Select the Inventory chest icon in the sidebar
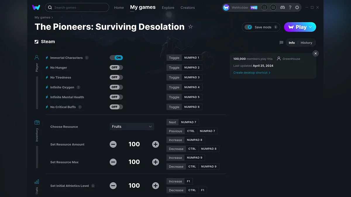The image size is (351, 197). tap(37, 122)
